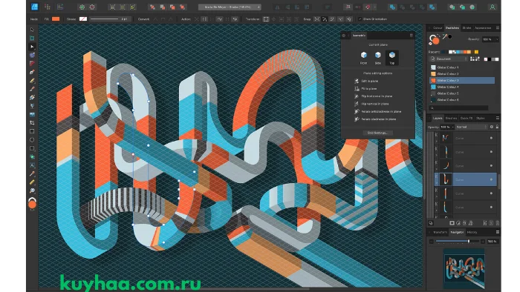Select the Colour Picker tool in toolbox

(x=32, y=173)
